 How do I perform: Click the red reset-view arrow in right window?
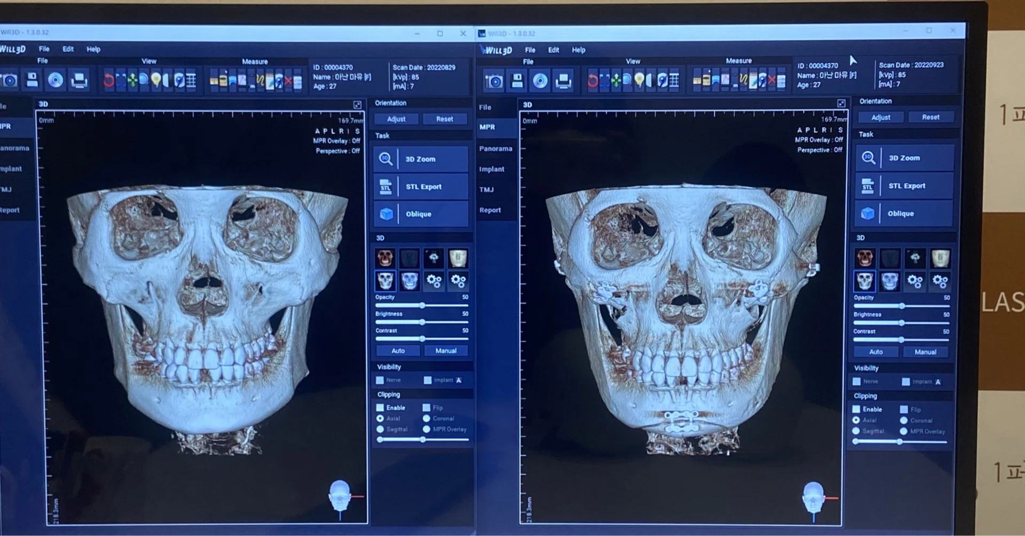pyautogui.click(x=593, y=81)
